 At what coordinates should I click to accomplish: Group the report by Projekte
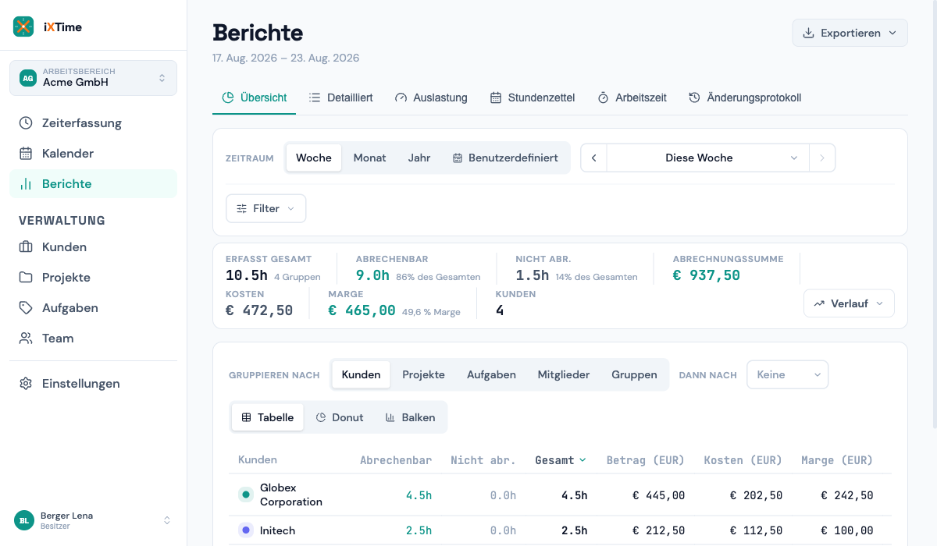[x=423, y=374]
